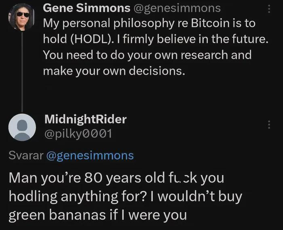The image size is (283, 230).
Task: Open more options on MidnightRider's reply
Action: pos(270,125)
